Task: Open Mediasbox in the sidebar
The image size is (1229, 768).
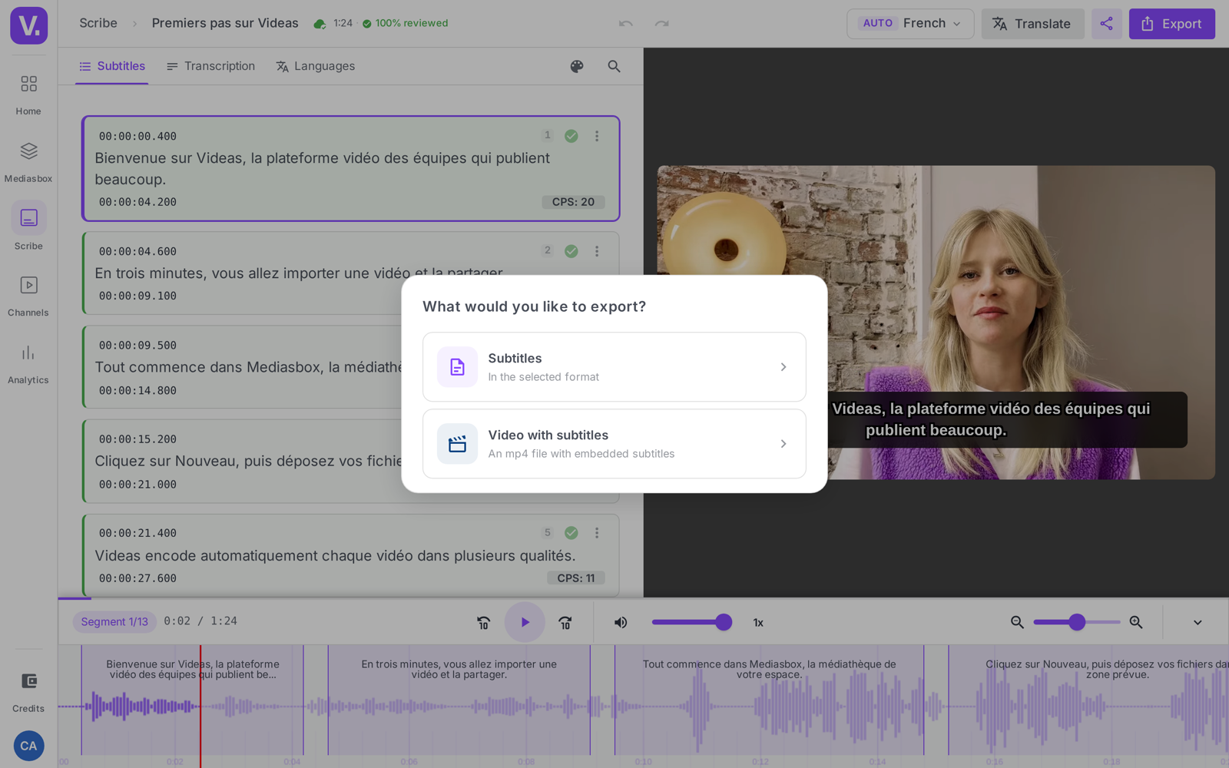Action: 28,162
